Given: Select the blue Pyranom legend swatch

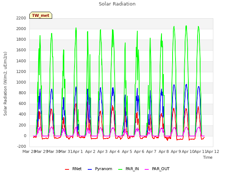Looking at the screenshot, I should tap(90, 169).
